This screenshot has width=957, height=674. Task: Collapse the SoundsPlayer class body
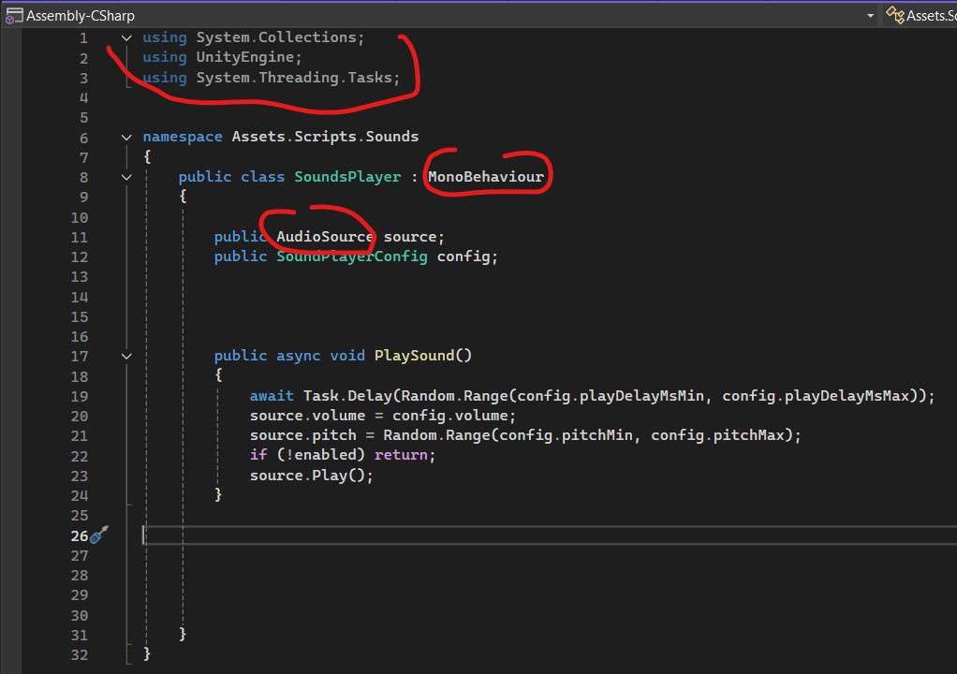[x=126, y=176]
